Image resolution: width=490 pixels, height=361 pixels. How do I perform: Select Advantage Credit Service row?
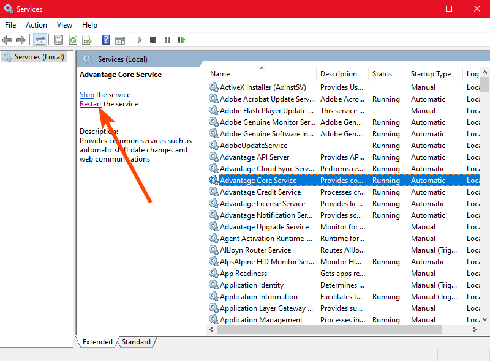click(344, 192)
